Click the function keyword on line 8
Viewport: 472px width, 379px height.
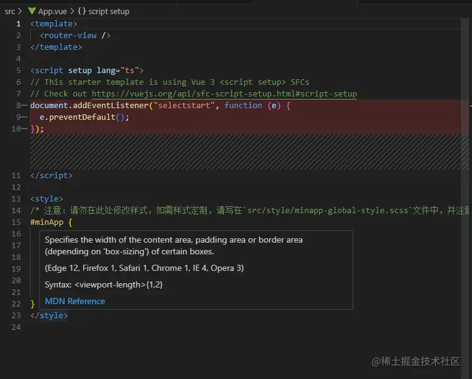click(243, 106)
